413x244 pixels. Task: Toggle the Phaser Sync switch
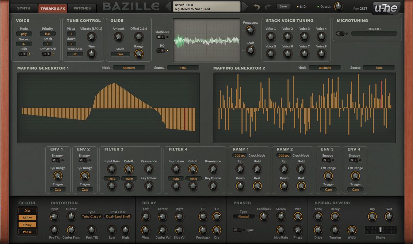(237, 230)
